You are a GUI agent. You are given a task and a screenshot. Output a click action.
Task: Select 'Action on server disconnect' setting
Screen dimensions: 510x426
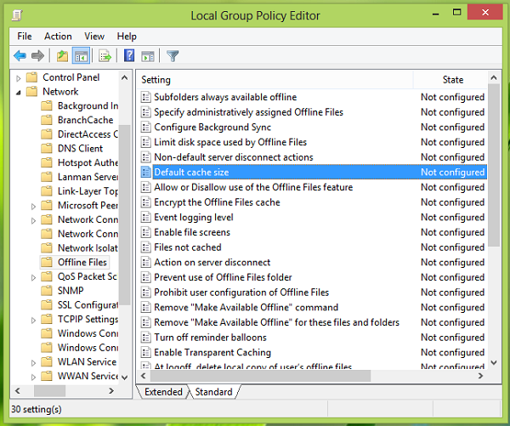(x=212, y=262)
